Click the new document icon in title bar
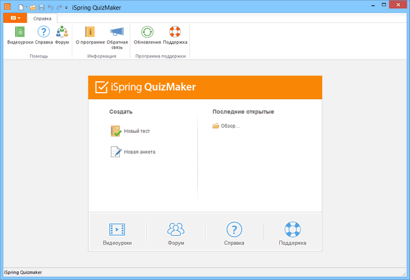 coord(20,6)
